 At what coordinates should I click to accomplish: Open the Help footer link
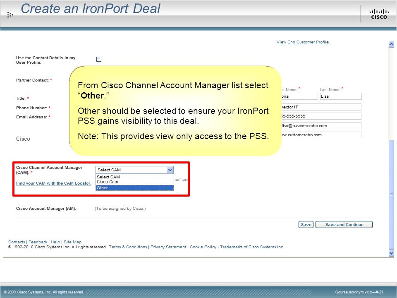tap(55, 242)
